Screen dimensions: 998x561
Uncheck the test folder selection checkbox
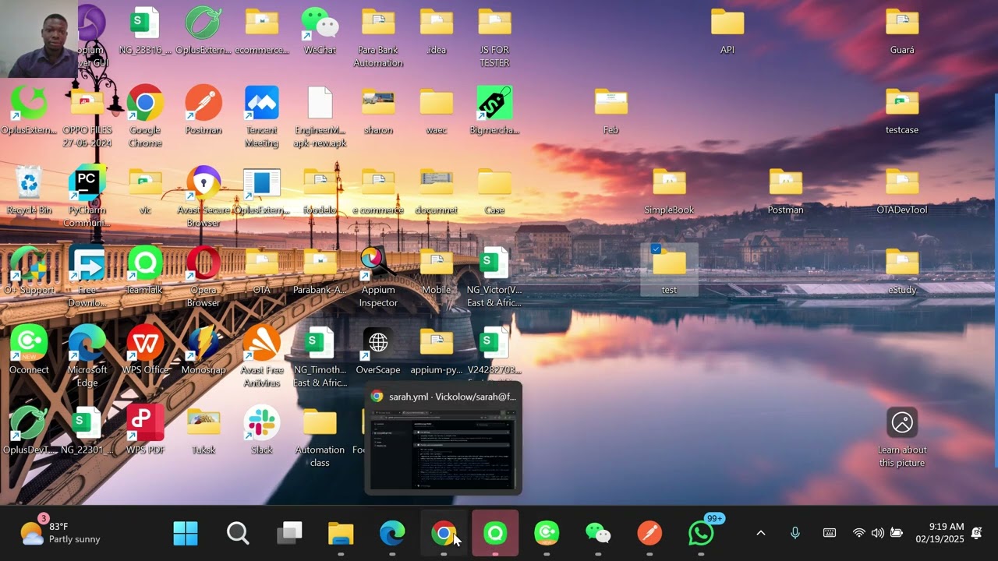click(656, 249)
